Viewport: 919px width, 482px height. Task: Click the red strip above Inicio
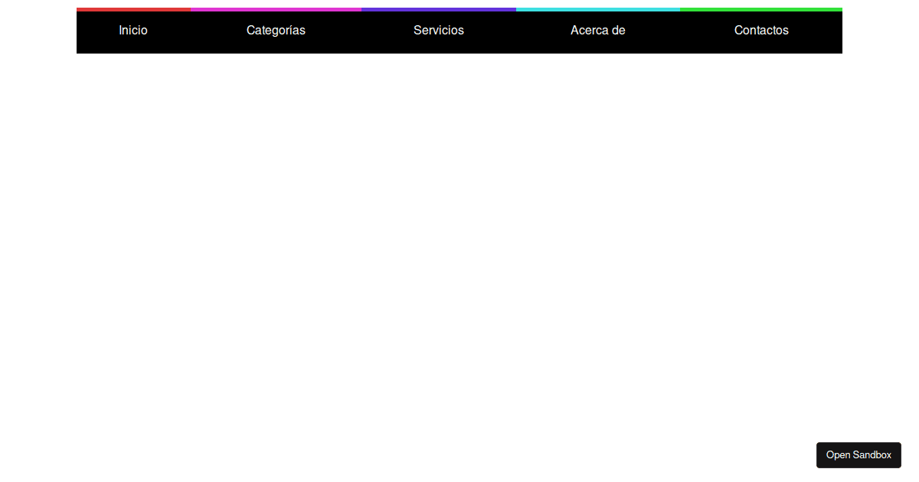[133, 9]
